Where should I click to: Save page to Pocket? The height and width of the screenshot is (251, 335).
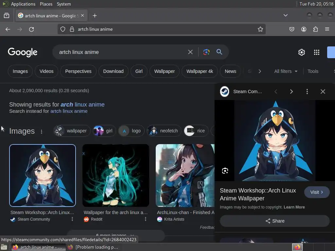(x=291, y=29)
